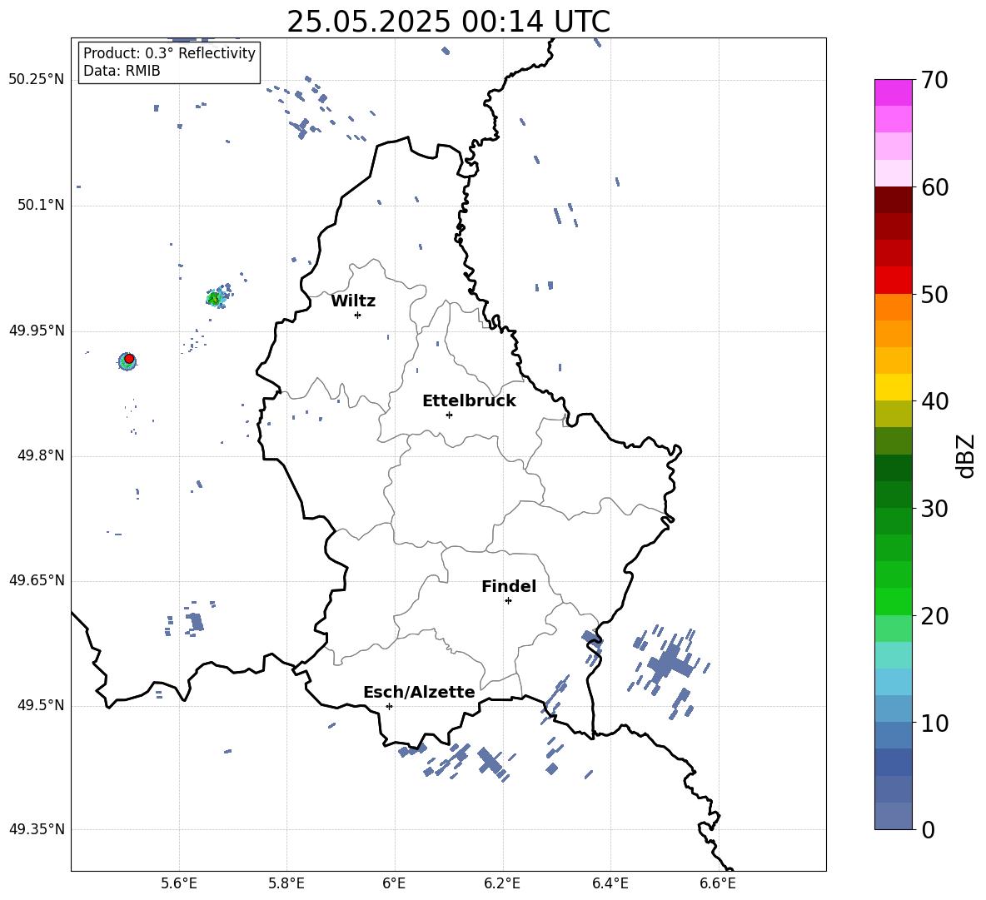This screenshot has width=986, height=900.
Task: Click the 50 label on the colorbar
Action: pos(934,295)
